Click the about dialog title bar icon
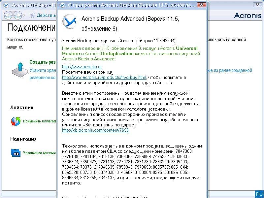This screenshot has width=264, height=198. click(62, 5)
